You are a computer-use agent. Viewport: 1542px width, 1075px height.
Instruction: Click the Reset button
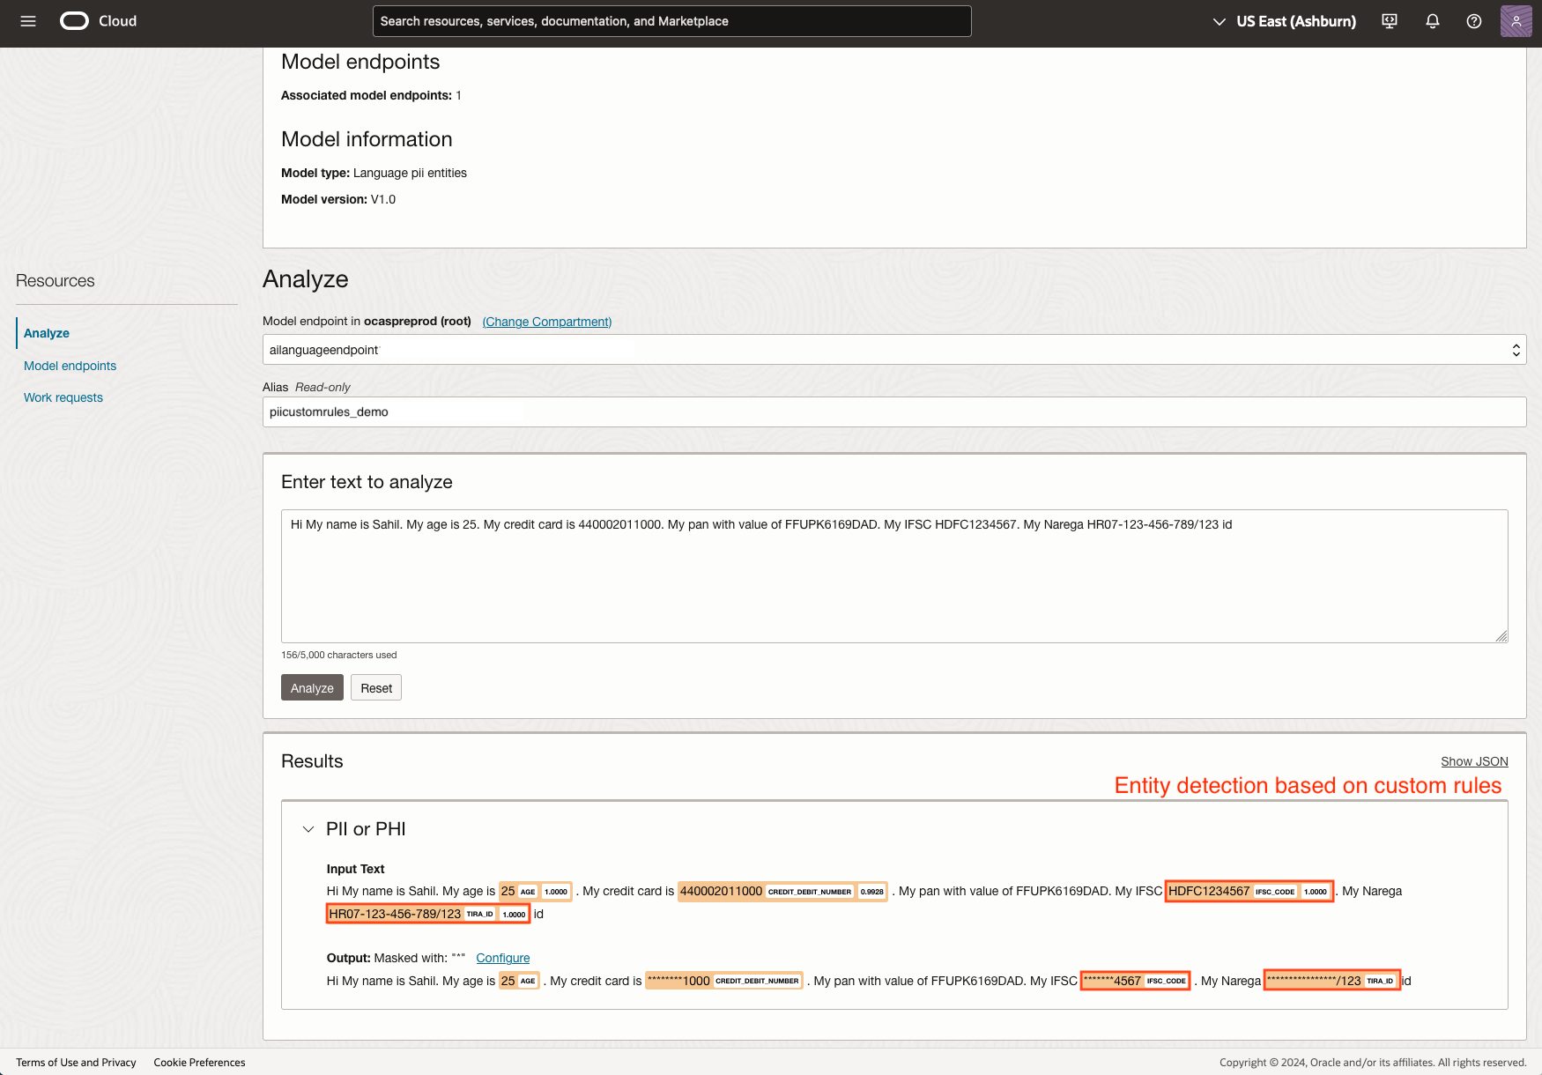coord(376,688)
